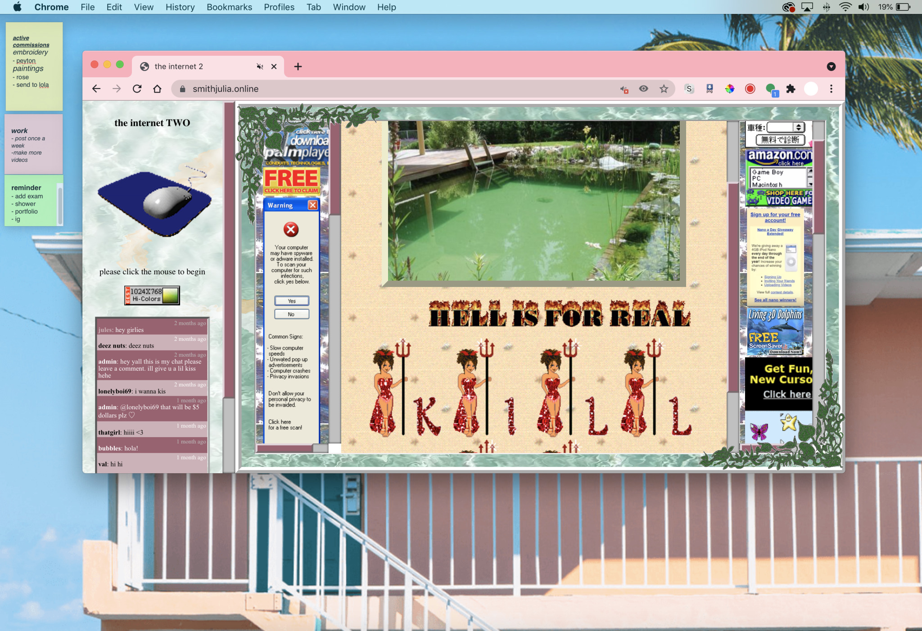Open the History menu

click(180, 7)
